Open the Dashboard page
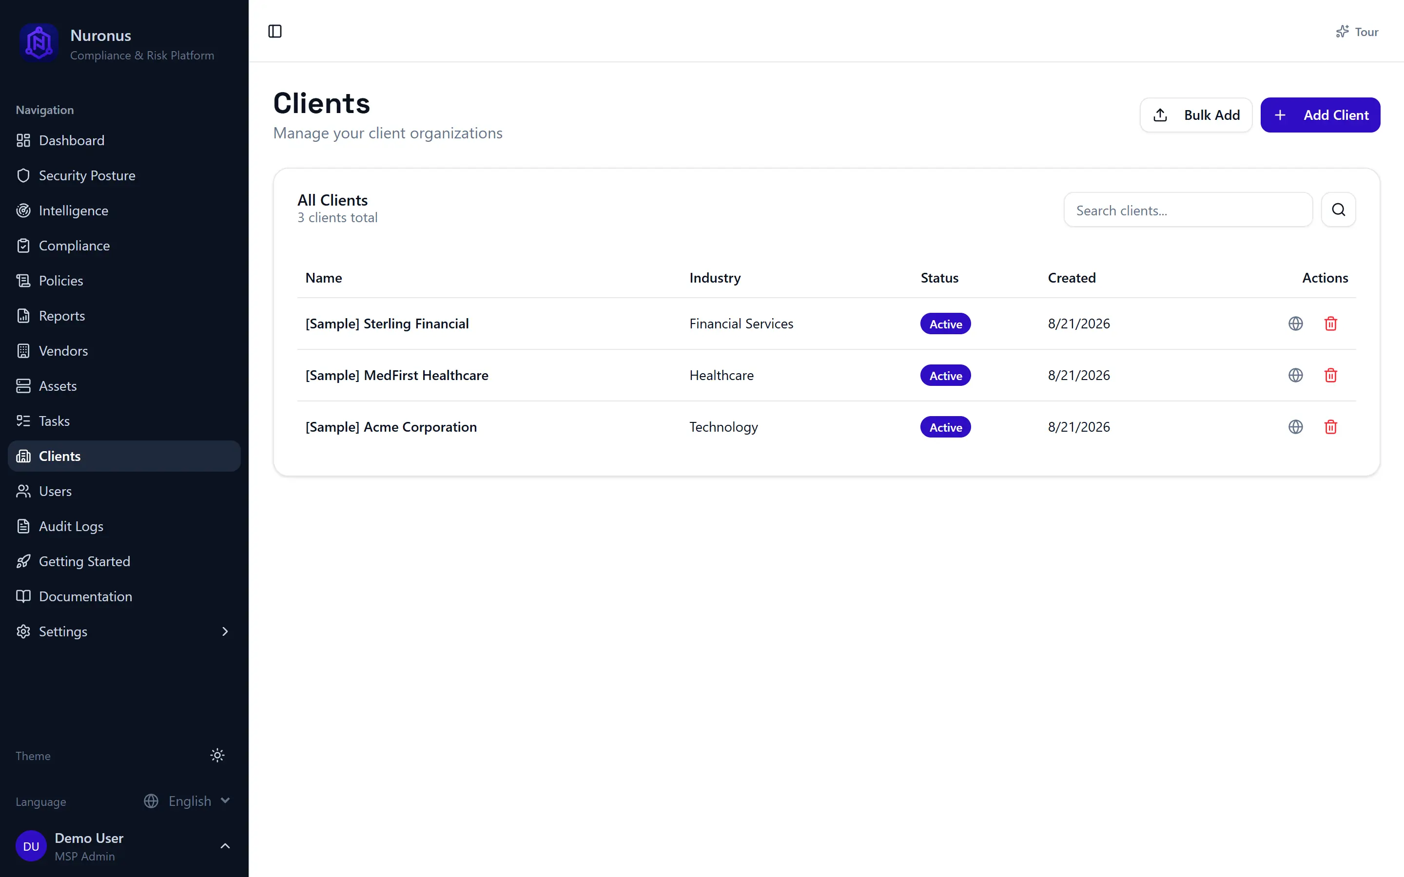Image resolution: width=1404 pixels, height=877 pixels. [124, 140]
